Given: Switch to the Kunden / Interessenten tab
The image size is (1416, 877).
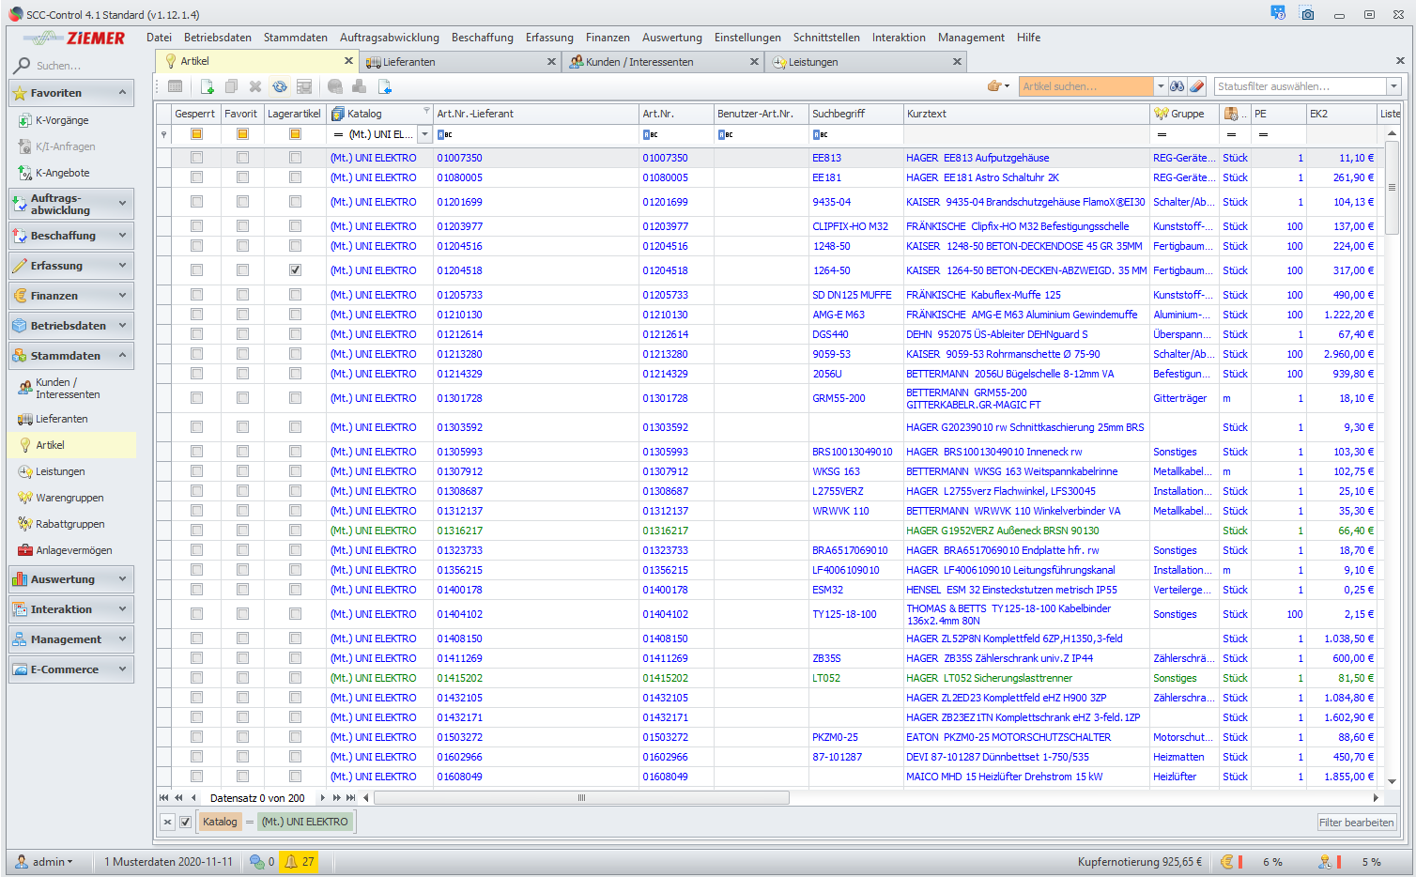Looking at the screenshot, I should [x=639, y=62].
